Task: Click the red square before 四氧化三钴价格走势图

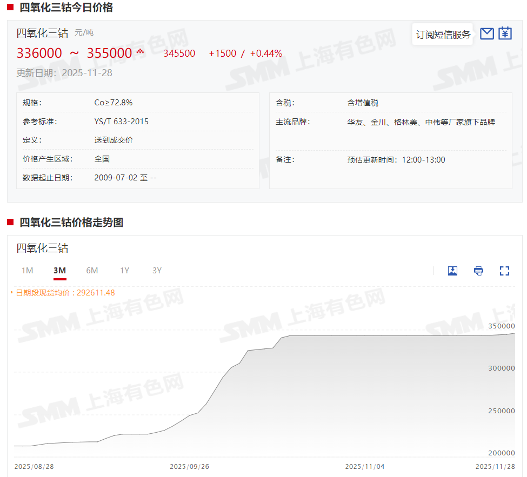Action: tap(10, 222)
